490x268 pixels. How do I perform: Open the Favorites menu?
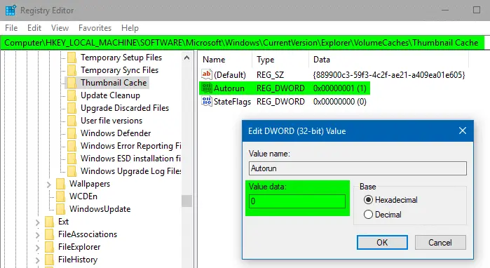click(95, 28)
